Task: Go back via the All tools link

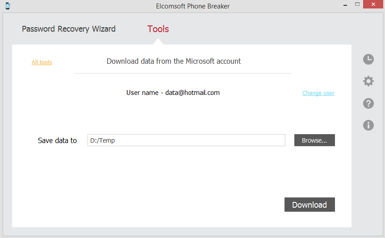Action: (x=42, y=62)
